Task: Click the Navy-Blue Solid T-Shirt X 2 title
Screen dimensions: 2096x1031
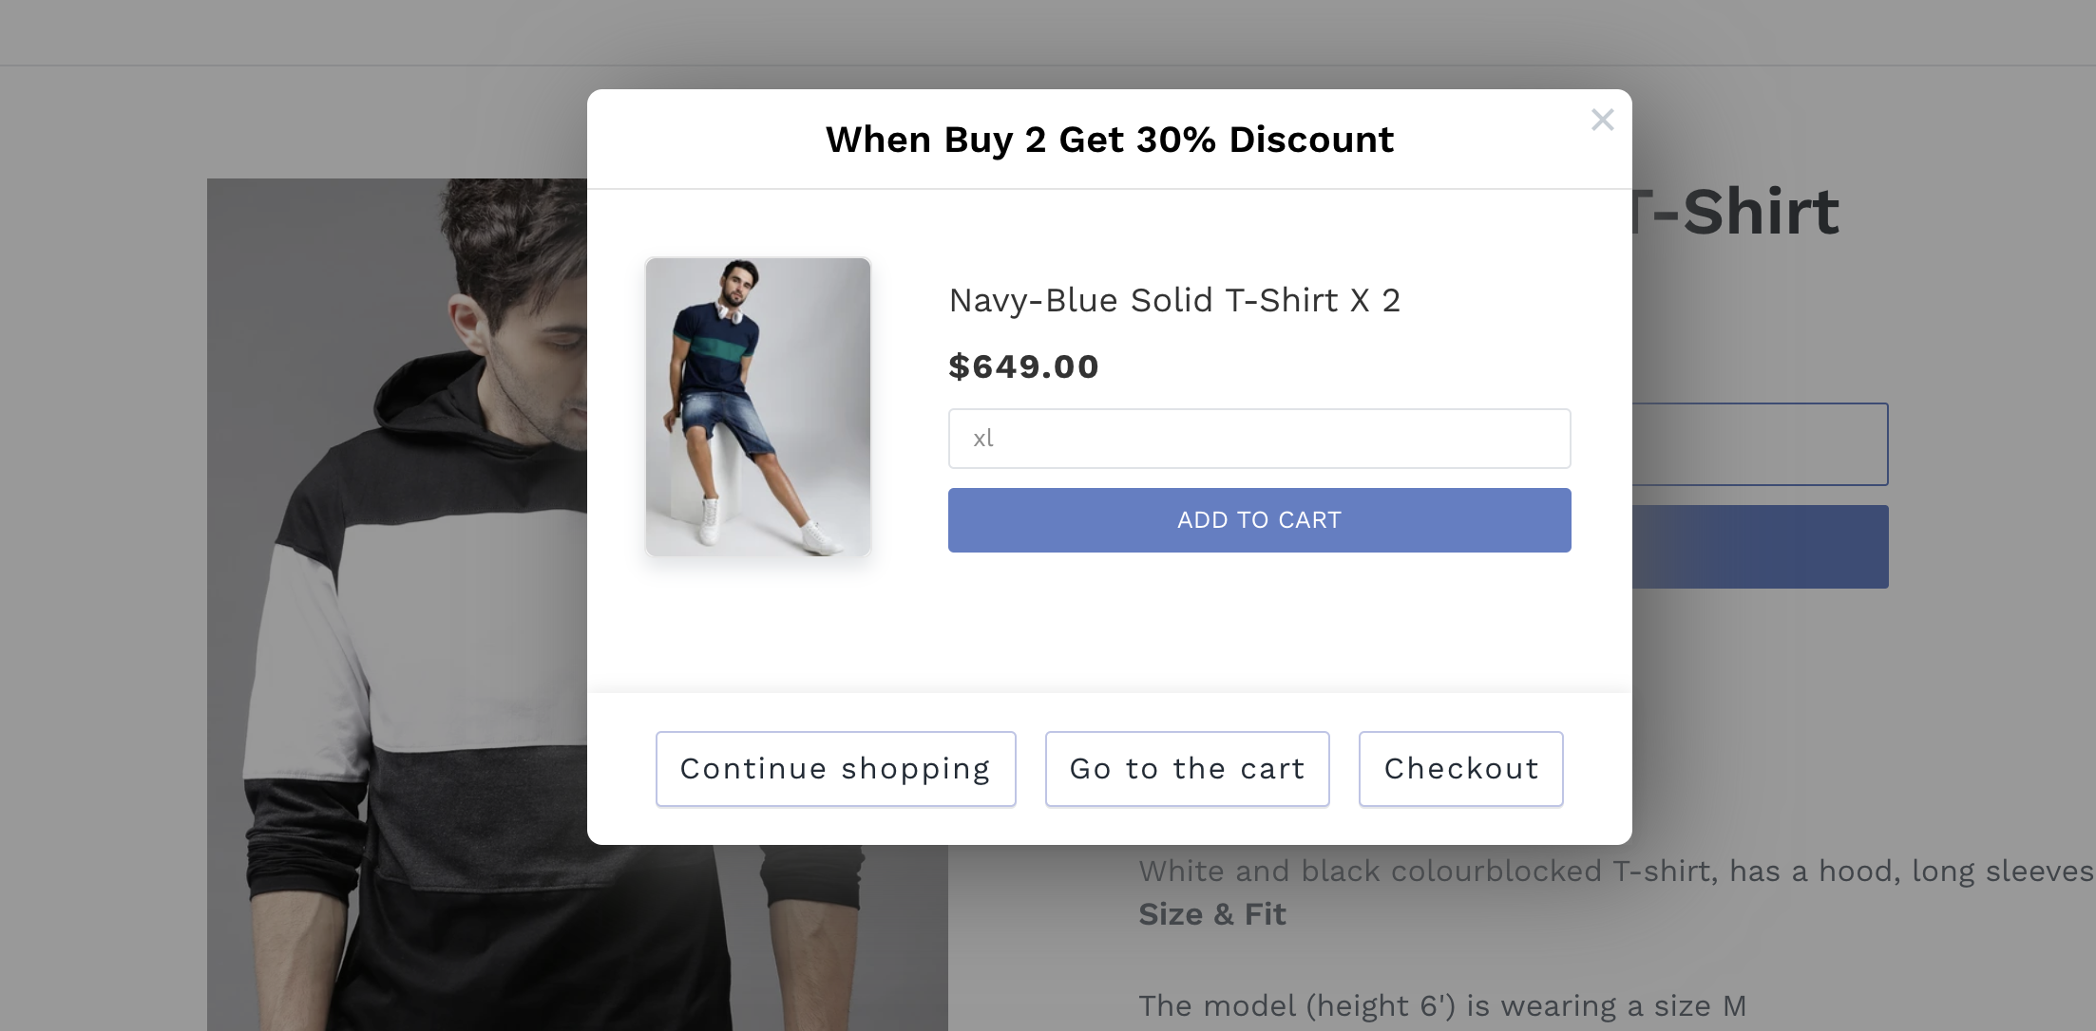Action: click(1174, 301)
